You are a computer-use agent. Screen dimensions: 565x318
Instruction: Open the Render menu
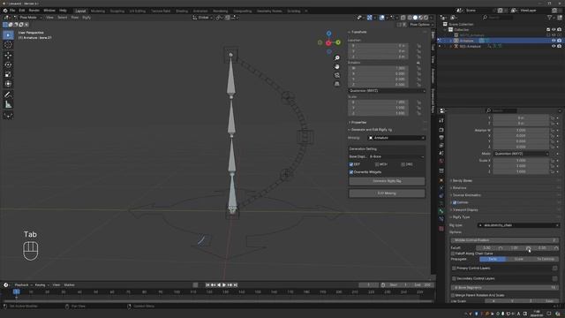pos(34,11)
